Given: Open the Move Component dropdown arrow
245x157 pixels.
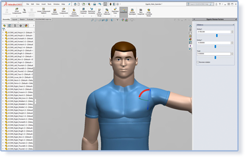Looking at the screenshot, I should [64, 16].
